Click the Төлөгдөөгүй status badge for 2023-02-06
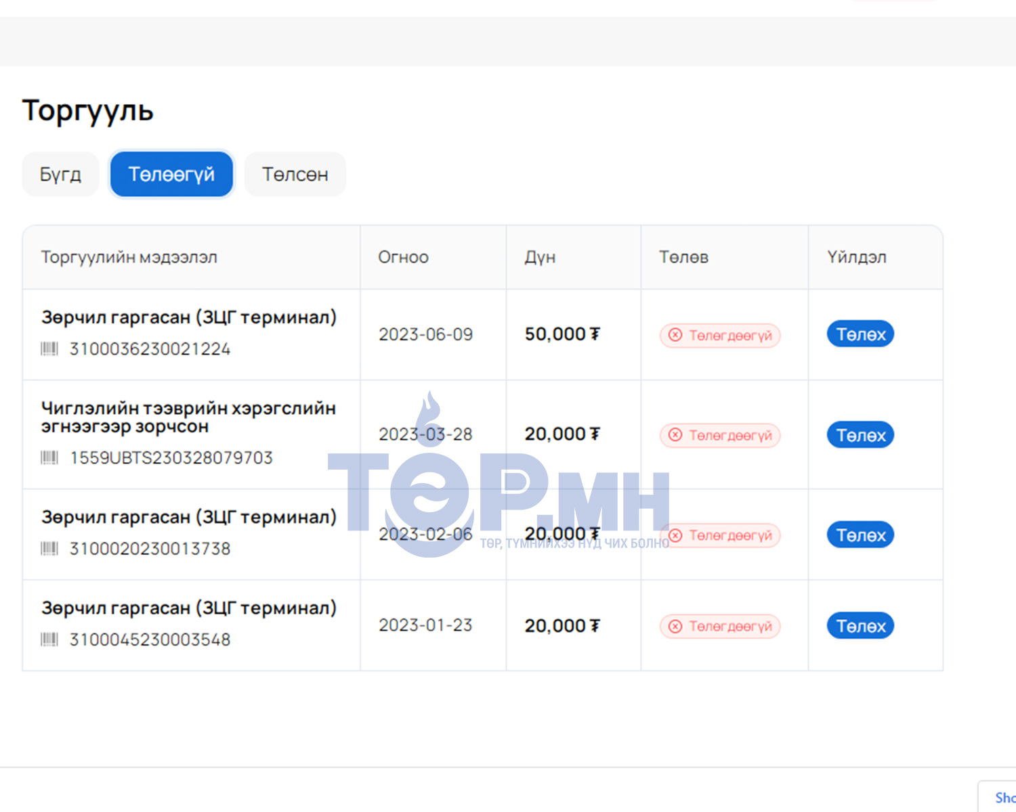The image size is (1016, 812). tap(720, 535)
